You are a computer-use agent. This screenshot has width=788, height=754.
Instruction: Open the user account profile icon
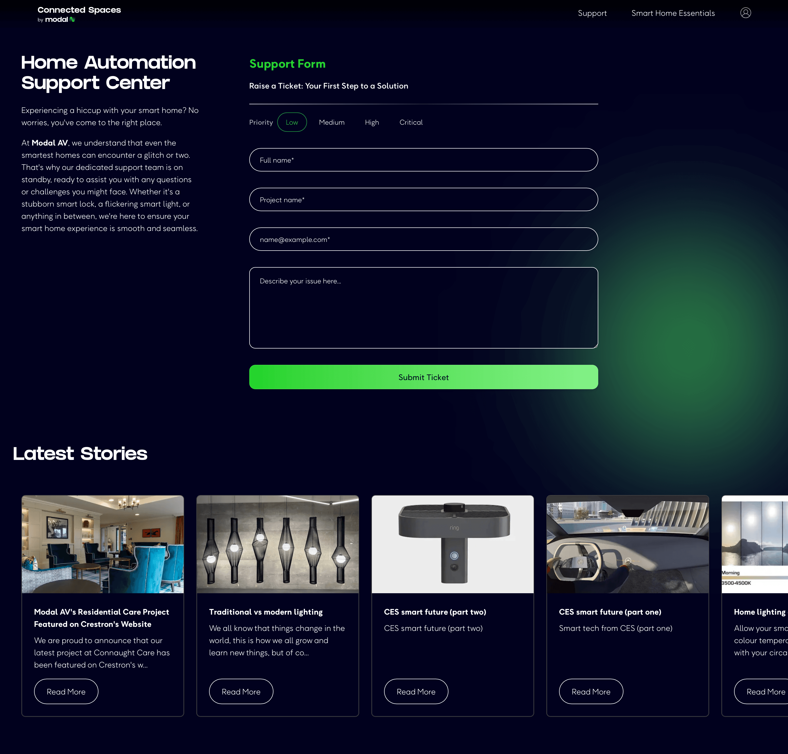[x=746, y=13]
